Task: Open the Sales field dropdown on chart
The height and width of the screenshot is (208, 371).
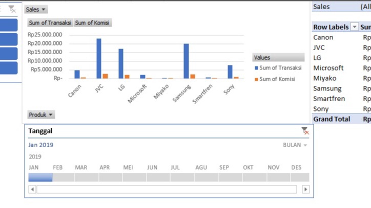Action: point(36,9)
